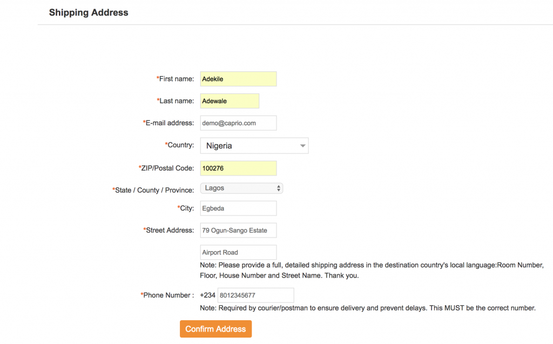Viewport: 553px width, 344px height.
Task: Click the Country label
Action: pyautogui.click(x=179, y=145)
